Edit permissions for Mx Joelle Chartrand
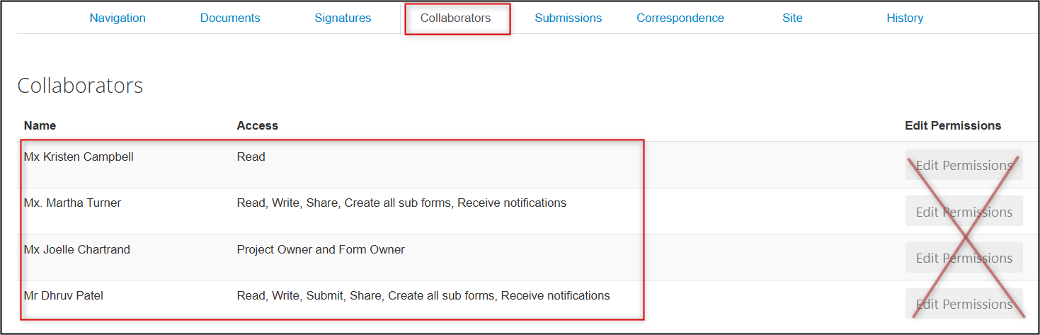1040x335 pixels. coord(964,258)
